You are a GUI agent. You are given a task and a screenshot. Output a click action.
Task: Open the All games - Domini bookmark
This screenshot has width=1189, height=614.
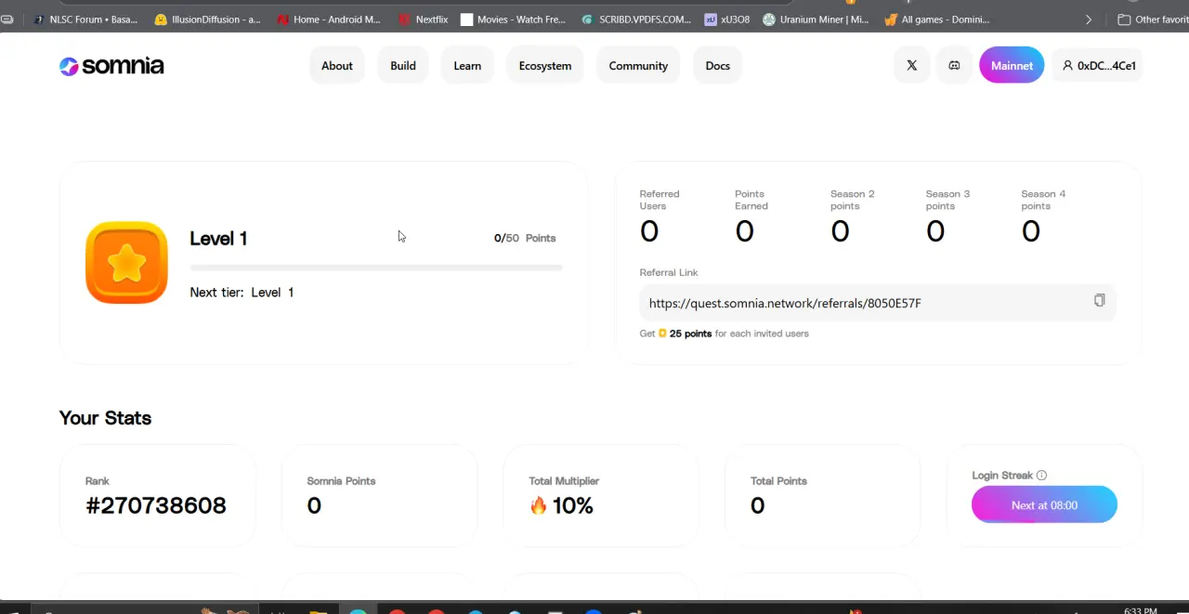[936, 20]
